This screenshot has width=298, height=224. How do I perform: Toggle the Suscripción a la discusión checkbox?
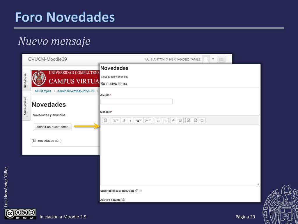coord(141,191)
